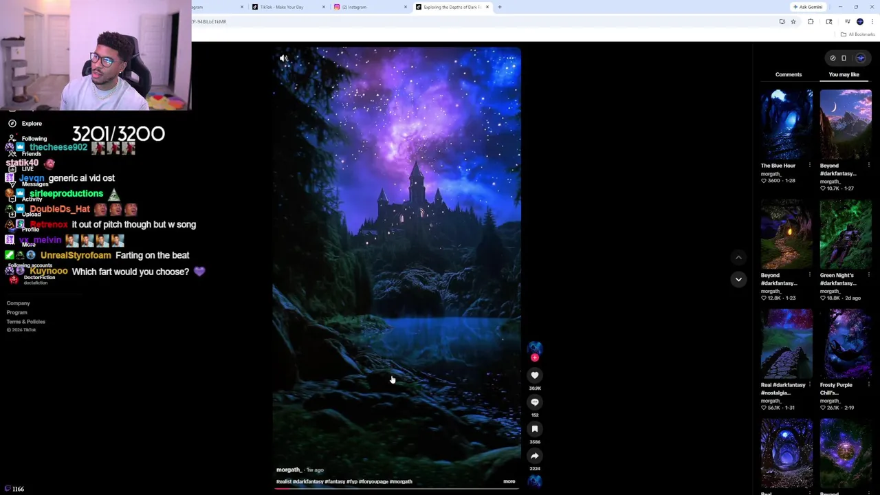The width and height of the screenshot is (880, 495).
Task: Click The Blue Hour video title
Action: [778, 166]
